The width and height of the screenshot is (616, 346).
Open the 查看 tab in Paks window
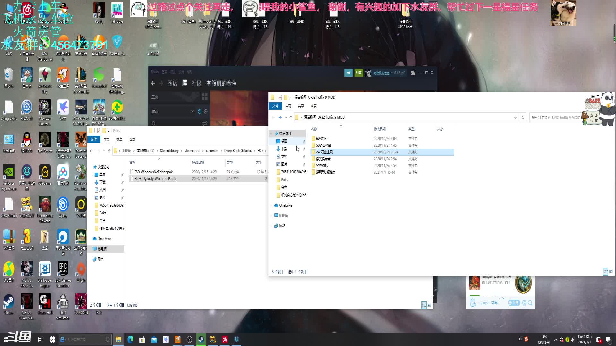[132, 139]
